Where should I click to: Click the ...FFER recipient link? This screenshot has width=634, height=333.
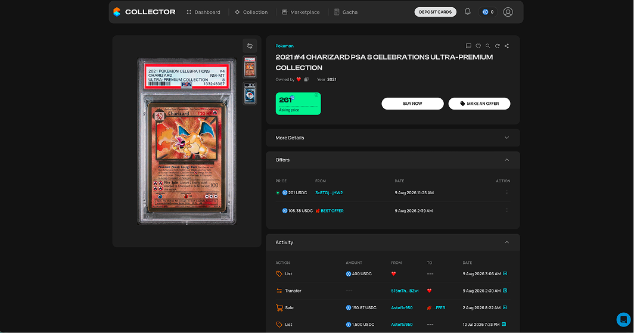[436, 308]
